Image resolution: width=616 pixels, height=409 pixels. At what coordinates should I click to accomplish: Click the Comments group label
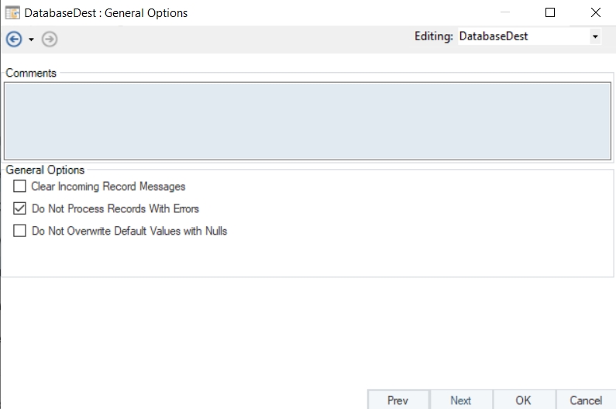click(31, 73)
